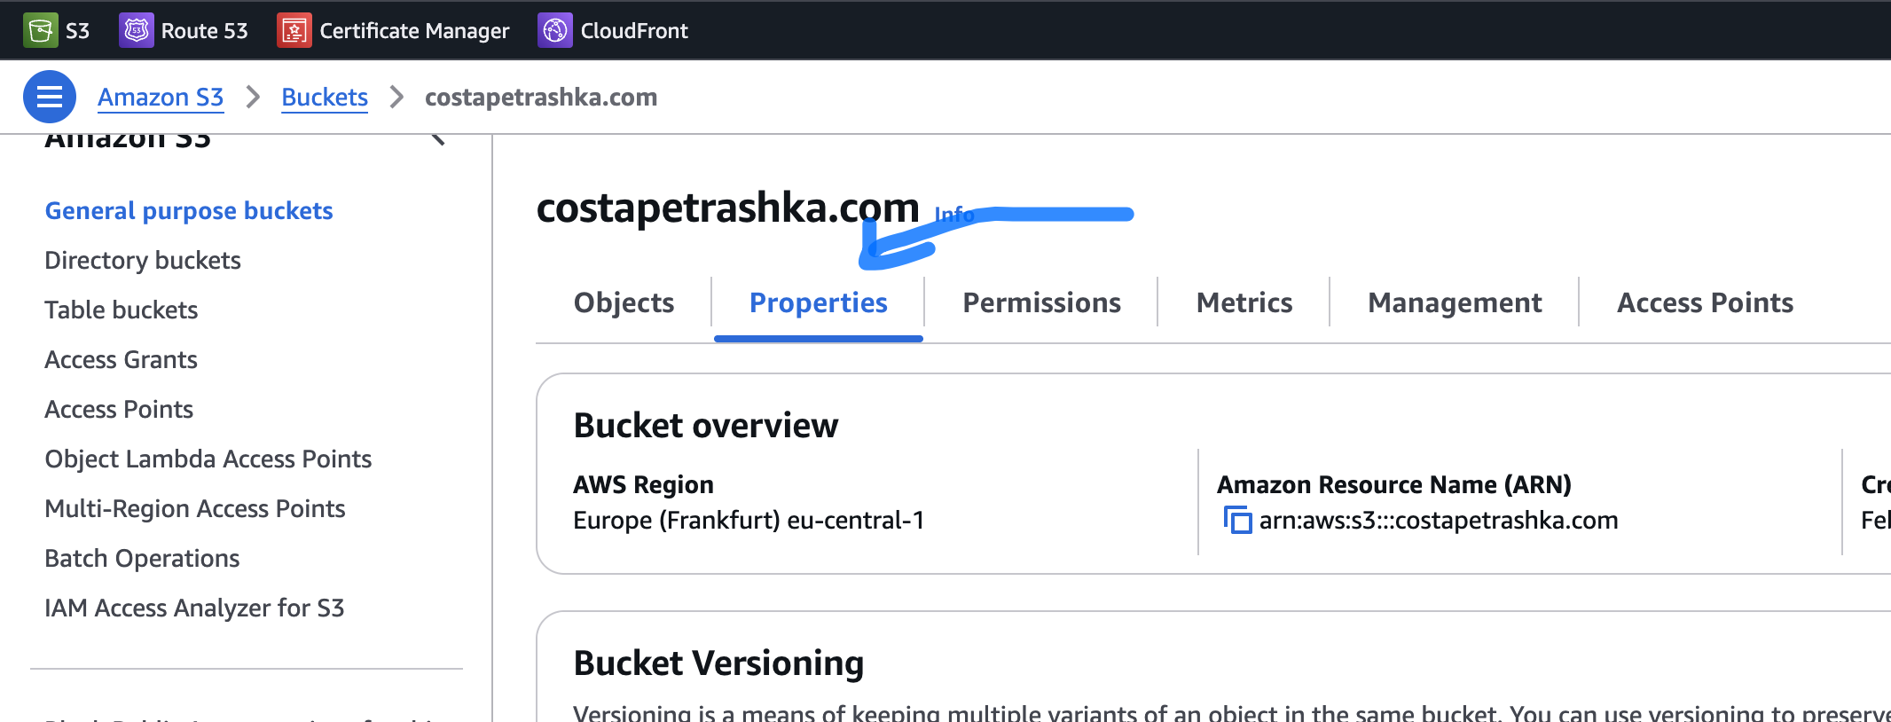Navigate to Buckets via breadcrumb
This screenshot has width=1891, height=722.
pos(325,97)
